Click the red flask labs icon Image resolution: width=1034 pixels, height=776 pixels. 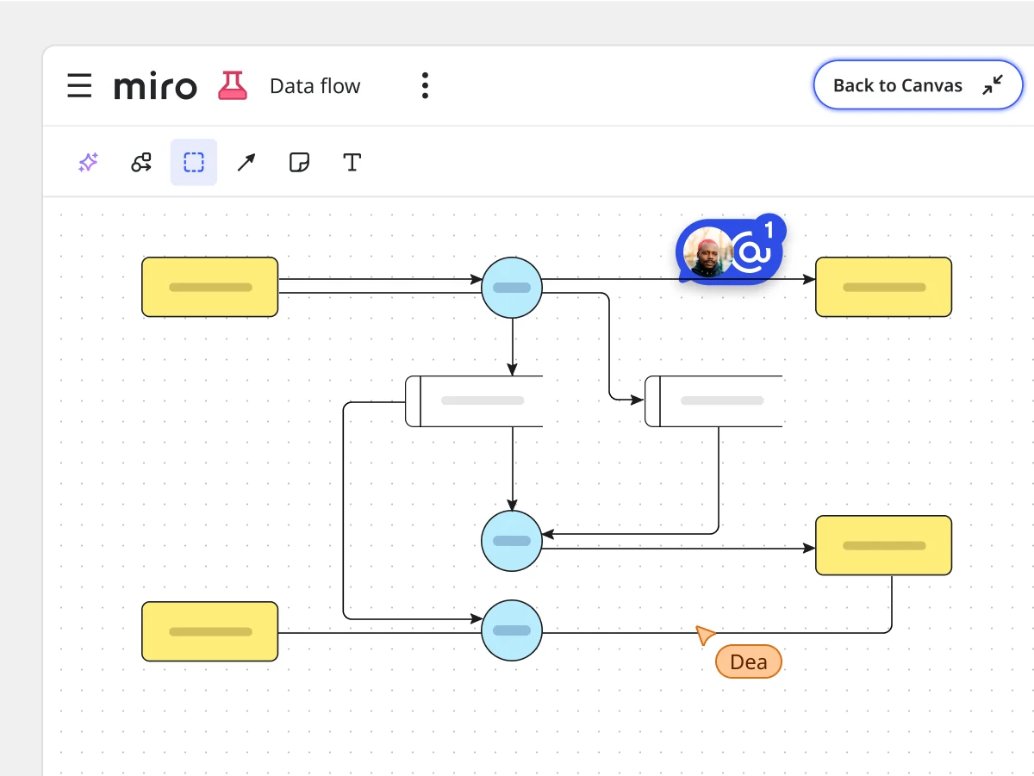[x=232, y=85]
